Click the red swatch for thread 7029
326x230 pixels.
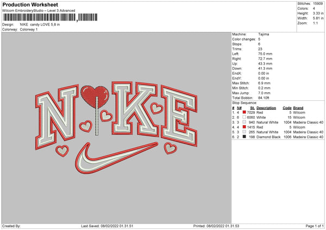[244, 112]
